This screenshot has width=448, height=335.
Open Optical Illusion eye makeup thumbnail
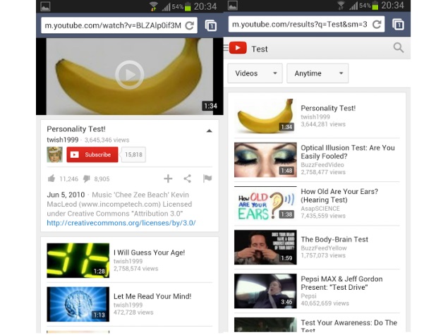(265, 159)
